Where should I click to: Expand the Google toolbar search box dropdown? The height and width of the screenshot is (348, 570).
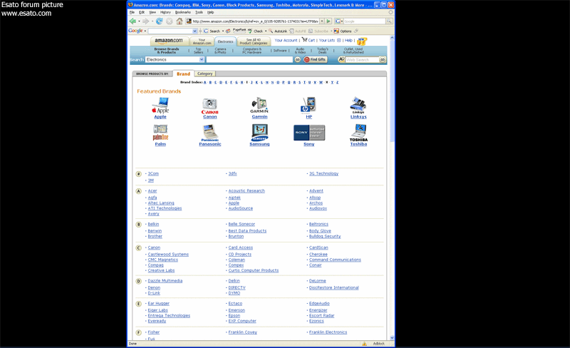(195, 31)
